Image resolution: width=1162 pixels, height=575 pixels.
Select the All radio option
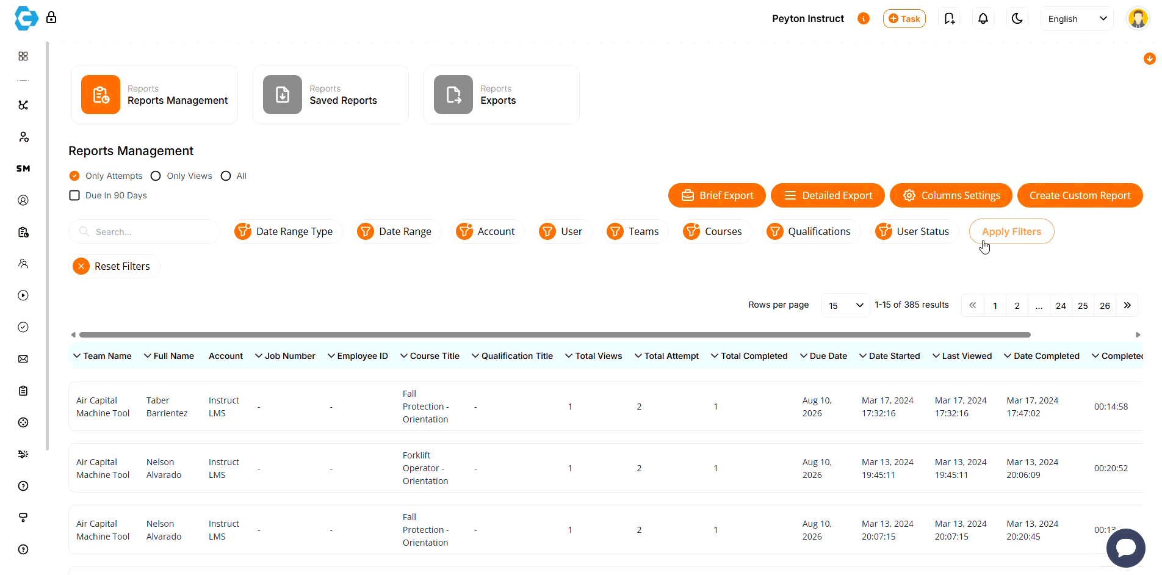tap(226, 176)
